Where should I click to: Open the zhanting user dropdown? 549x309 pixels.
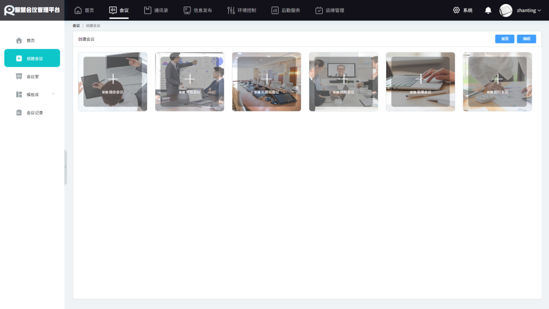pyautogui.click(x=529, y=11)
